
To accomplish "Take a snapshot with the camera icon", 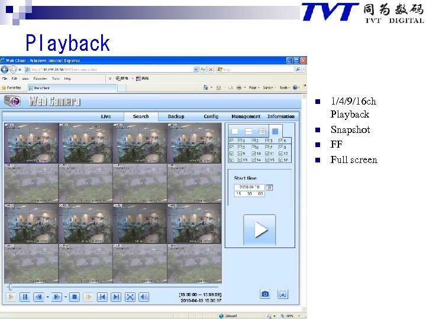I will point(265,294).
